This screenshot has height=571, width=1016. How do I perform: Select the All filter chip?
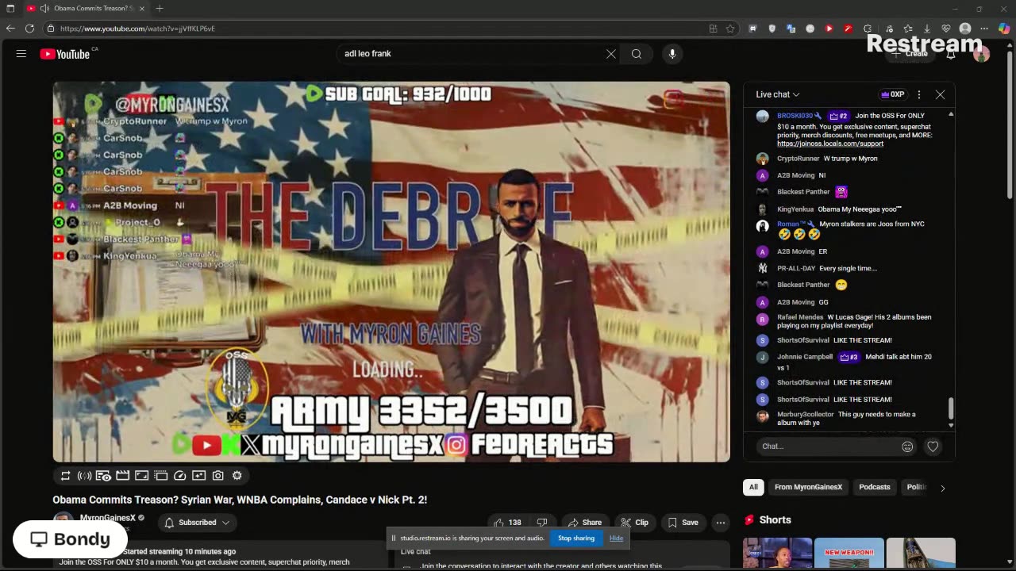[753, 487]
